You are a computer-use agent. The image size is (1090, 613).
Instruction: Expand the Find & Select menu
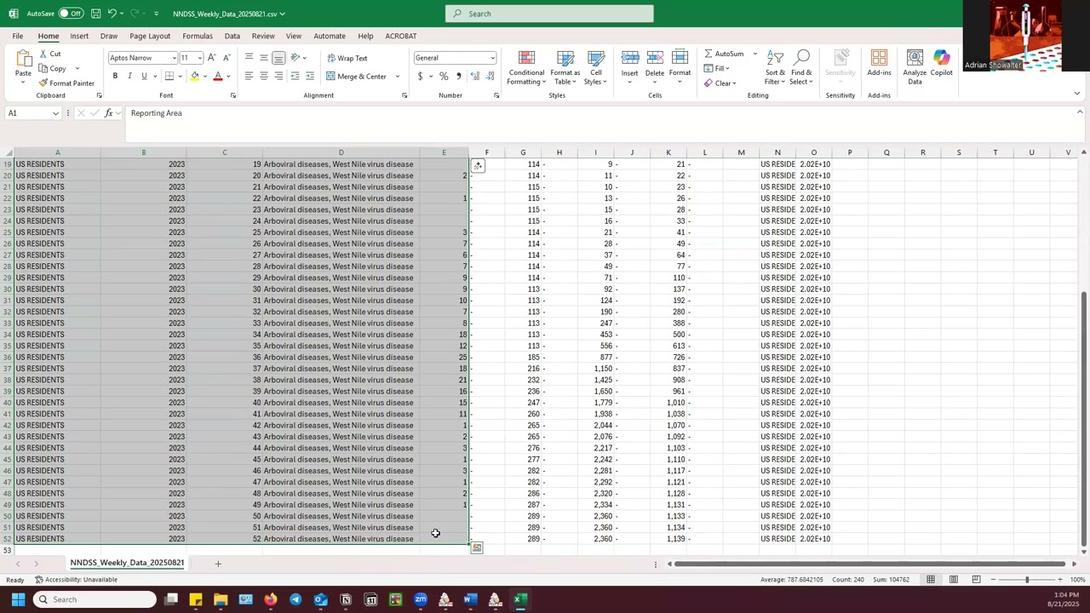tap(801, 67)
